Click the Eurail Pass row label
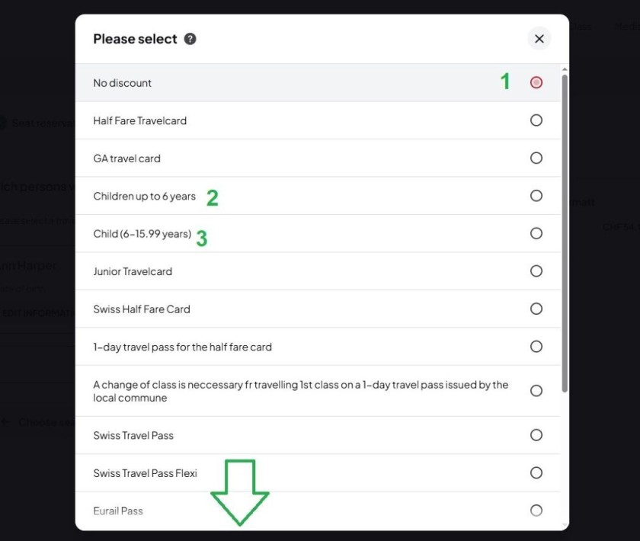Screen dimensions: 640x541 click(118, 511)
